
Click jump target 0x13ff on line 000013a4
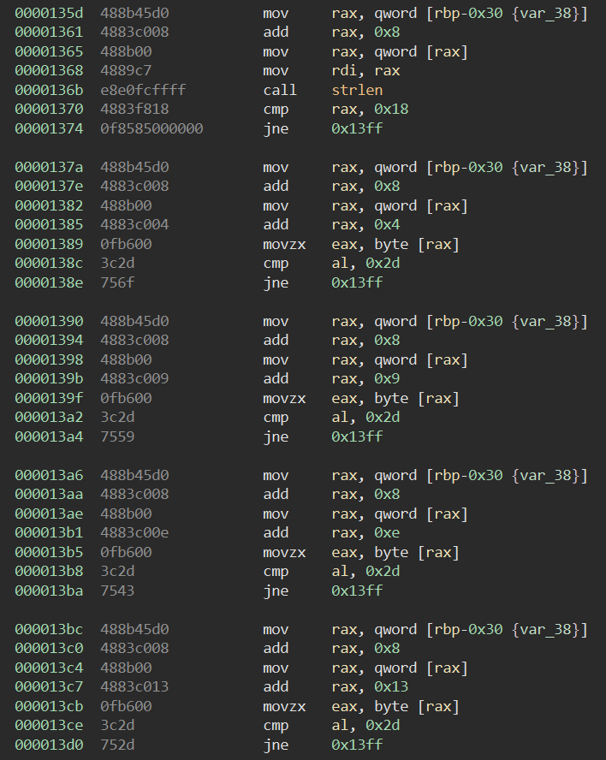pos(357,437)
